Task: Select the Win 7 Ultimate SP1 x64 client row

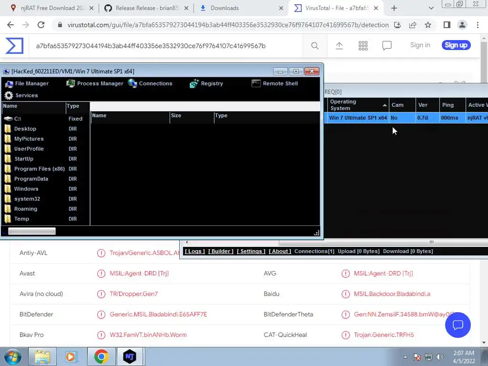Action: pyautogui.click(x=406, y=118)
